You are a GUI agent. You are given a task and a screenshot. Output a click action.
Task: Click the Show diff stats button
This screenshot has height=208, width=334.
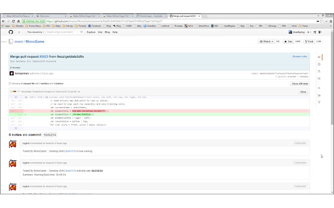300,84
